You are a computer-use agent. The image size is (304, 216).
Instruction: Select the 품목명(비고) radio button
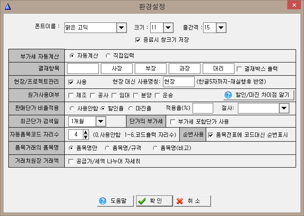tap(155, 148)
